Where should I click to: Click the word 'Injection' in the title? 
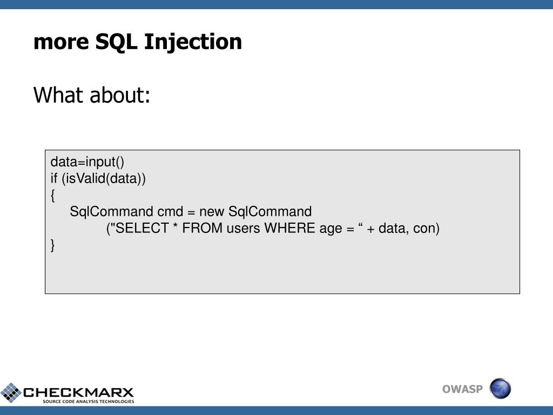point(193,42)
